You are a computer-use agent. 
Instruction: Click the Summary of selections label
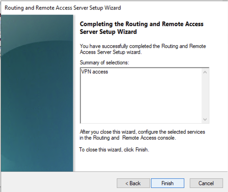[104, 62]
